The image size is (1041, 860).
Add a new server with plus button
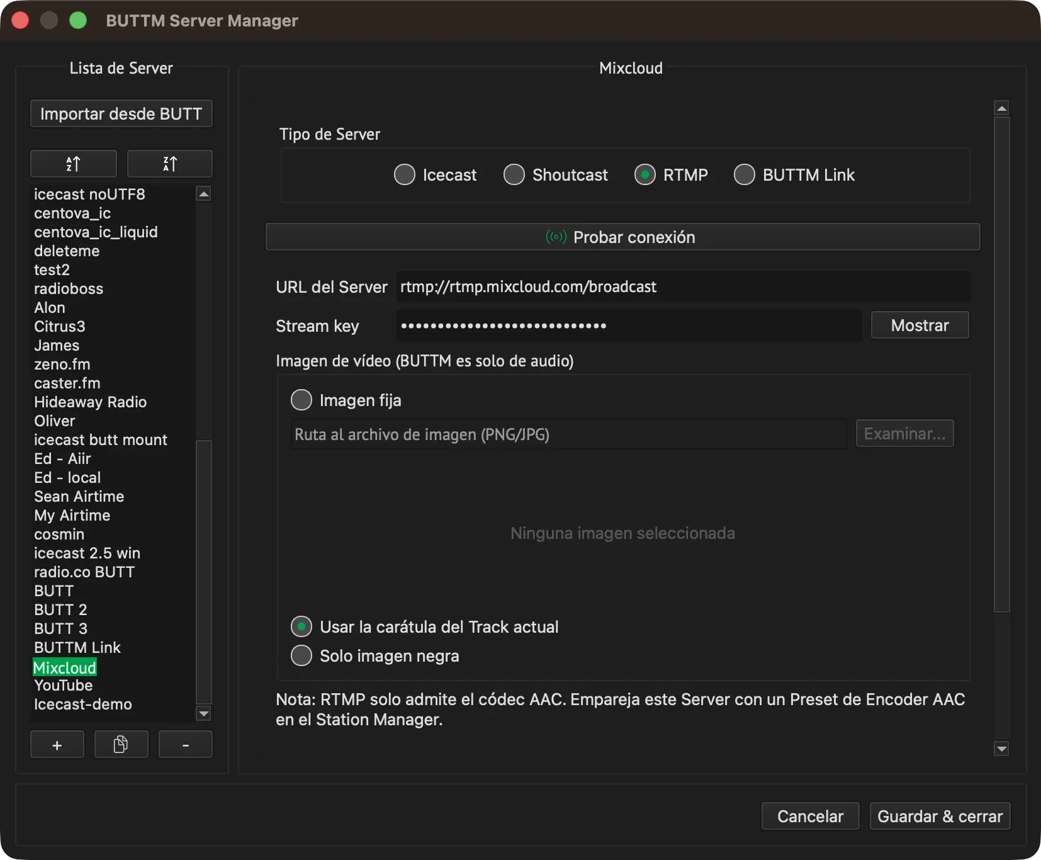57,745
